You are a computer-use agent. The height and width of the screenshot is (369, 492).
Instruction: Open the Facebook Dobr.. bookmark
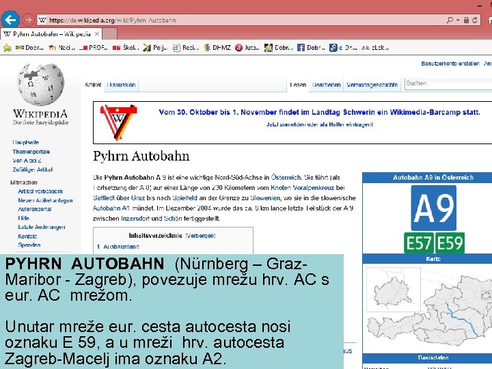tap(311, 48)
